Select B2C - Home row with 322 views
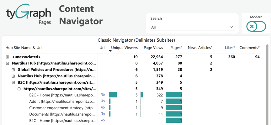This screenshot has height=125, width=271. pyautogui.click(x=62, y=95)
